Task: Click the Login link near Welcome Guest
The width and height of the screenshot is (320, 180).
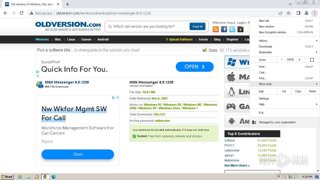Action: tap(241, 23)
